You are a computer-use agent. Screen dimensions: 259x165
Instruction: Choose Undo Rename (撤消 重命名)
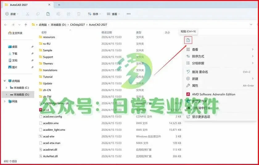pos(220,72)
